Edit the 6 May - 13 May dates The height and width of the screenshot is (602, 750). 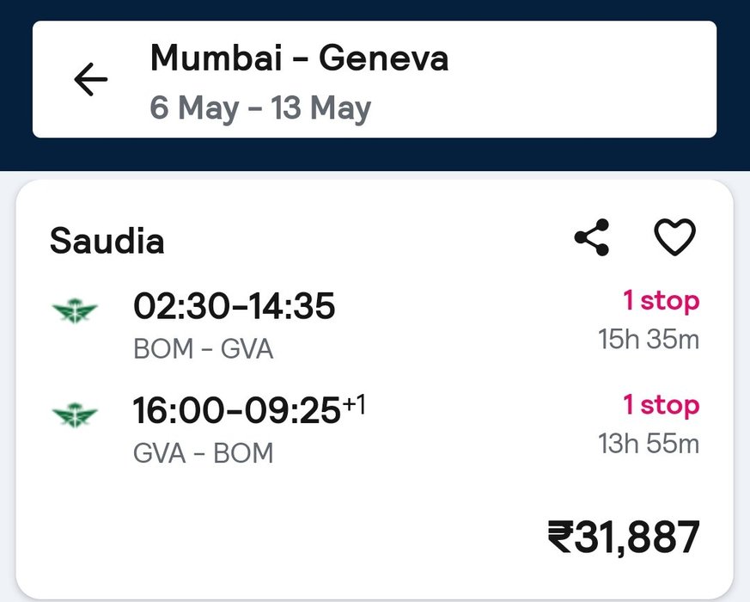pos(260,109)
